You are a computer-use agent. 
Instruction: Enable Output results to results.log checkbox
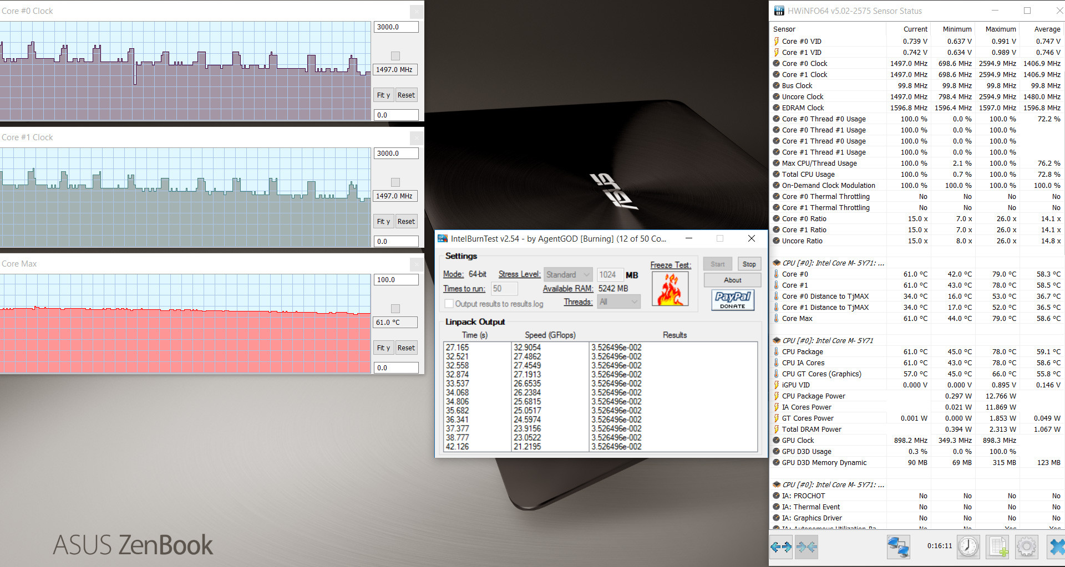point(449,304)
